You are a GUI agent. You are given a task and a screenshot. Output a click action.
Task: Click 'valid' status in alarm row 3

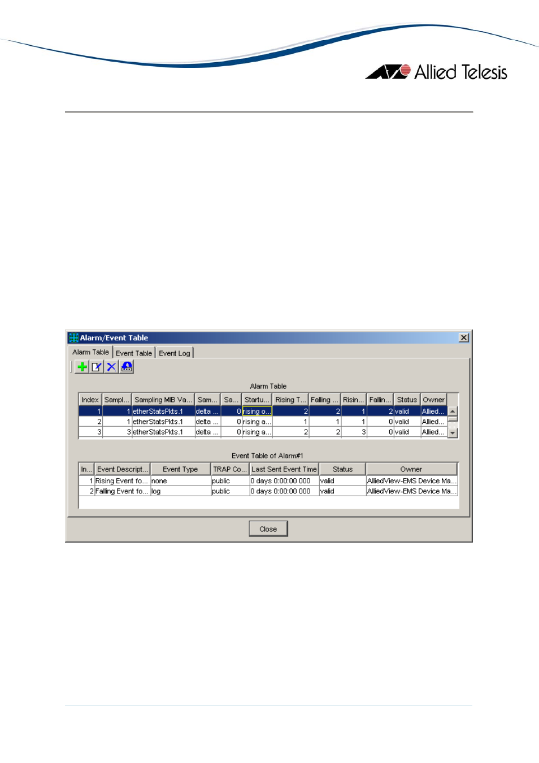[407, 432]
